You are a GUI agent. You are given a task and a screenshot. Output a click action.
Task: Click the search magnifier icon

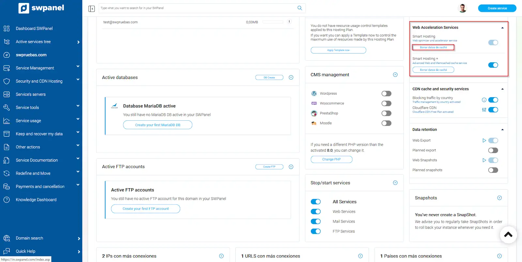pos(299,8)
